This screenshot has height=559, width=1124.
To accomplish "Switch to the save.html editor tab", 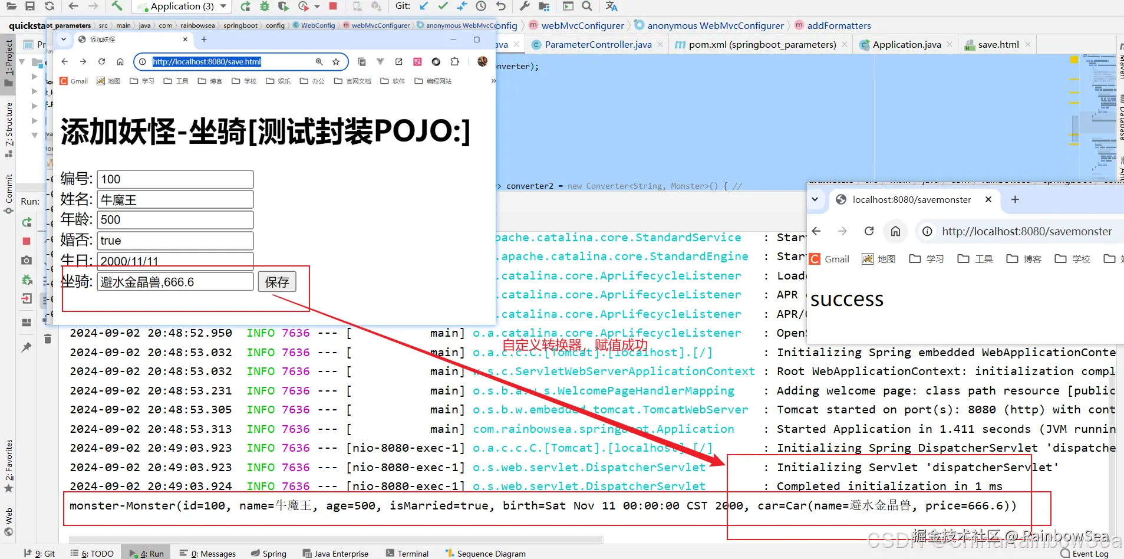I will [998, 44].
